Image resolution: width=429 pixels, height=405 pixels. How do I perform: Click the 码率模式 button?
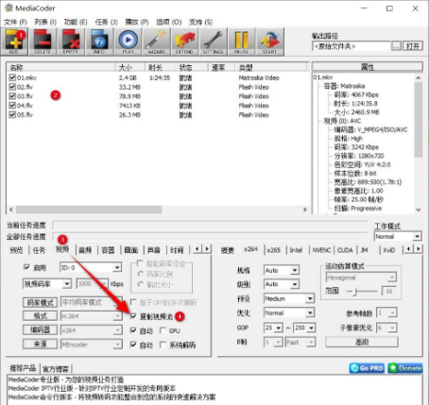pos(40,302)
